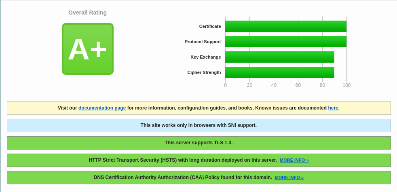Click the Certificate score bar
Viewport: 397px width, 192px height.
click(x=285, y=26)
